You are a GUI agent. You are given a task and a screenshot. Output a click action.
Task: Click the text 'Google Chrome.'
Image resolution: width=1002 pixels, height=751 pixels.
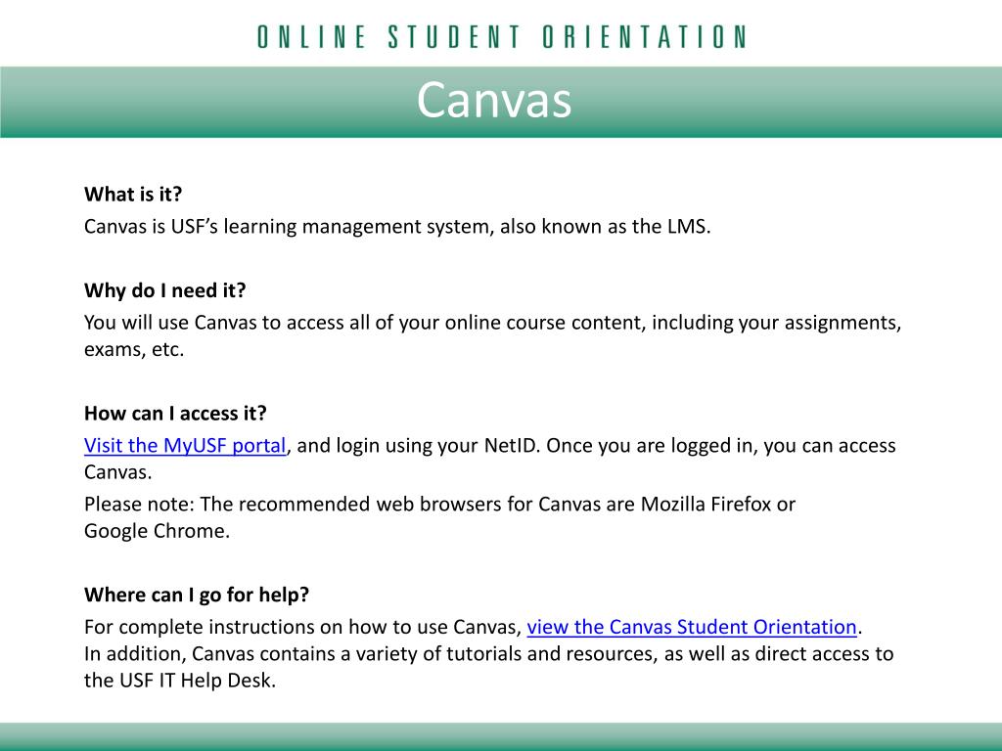tap(157, 531)
